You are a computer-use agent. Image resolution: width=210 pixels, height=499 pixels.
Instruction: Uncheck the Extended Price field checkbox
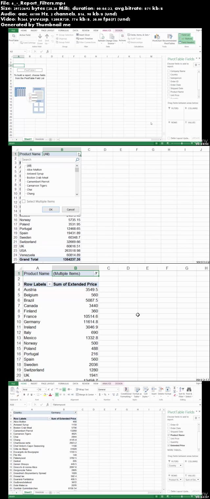169,446
